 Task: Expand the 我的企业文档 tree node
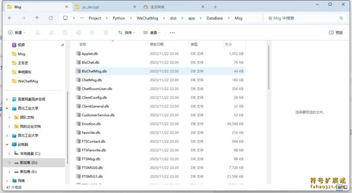[x=9, y=126]
